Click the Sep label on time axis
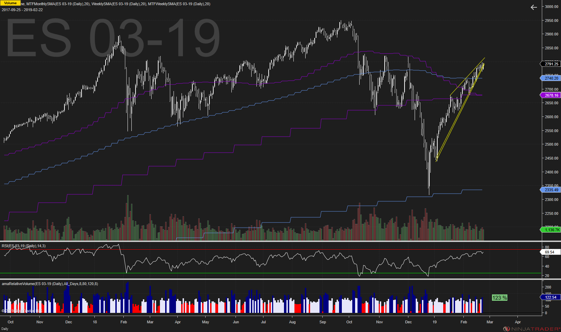This screenshot has height=332, width=561. (x=323, y=322)
